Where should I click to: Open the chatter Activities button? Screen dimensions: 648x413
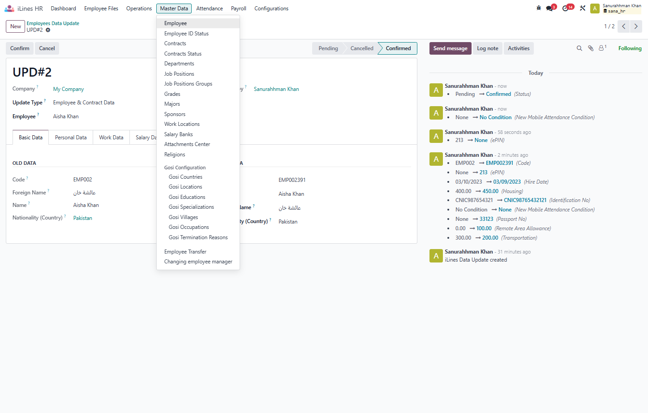pyautogui.click(x=519, y=48)
